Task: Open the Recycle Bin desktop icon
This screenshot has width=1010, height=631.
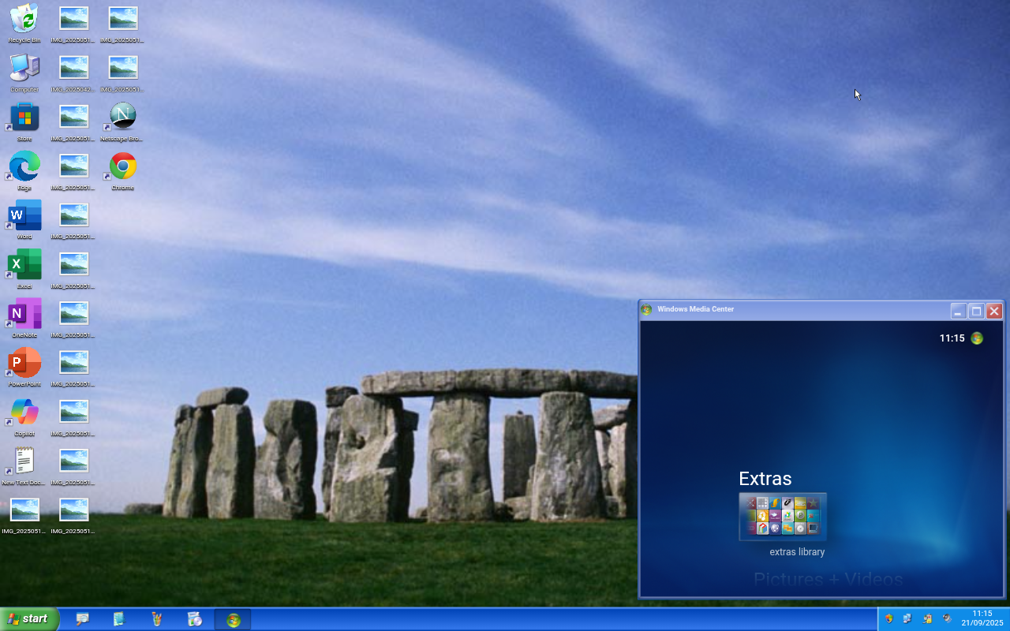Action: tap(24, 20)
